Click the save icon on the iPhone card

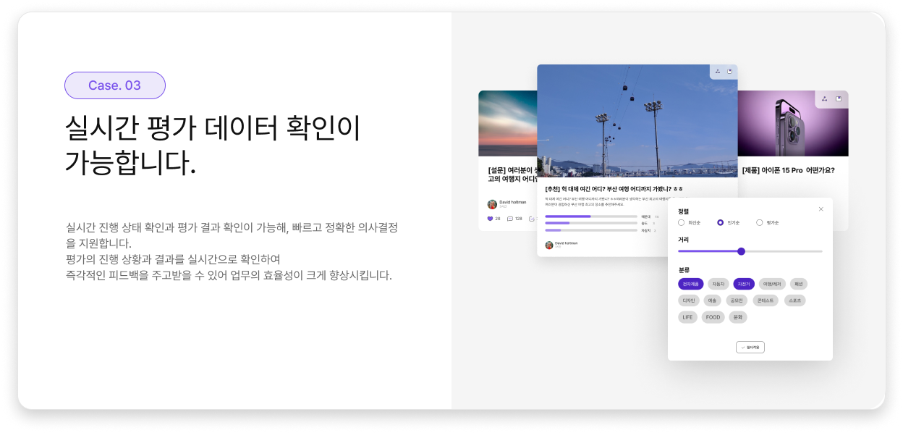[839, 98]
